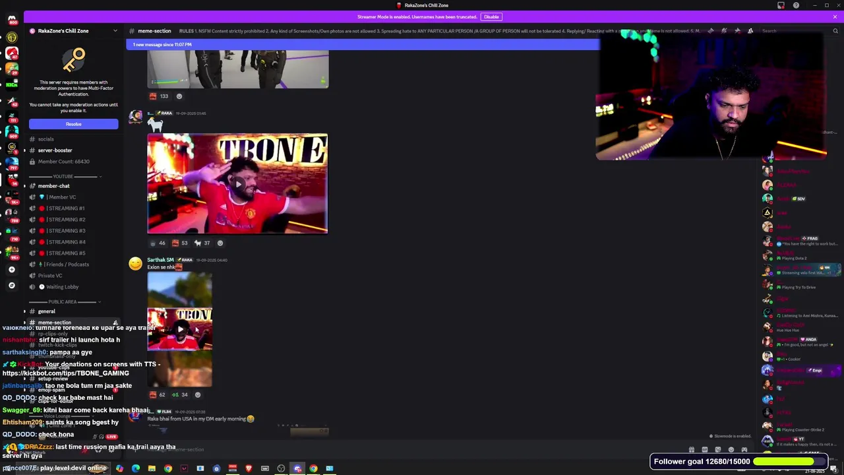
Task: Open RakaZone's Chill Zone server menu
Action: (73, 31)
